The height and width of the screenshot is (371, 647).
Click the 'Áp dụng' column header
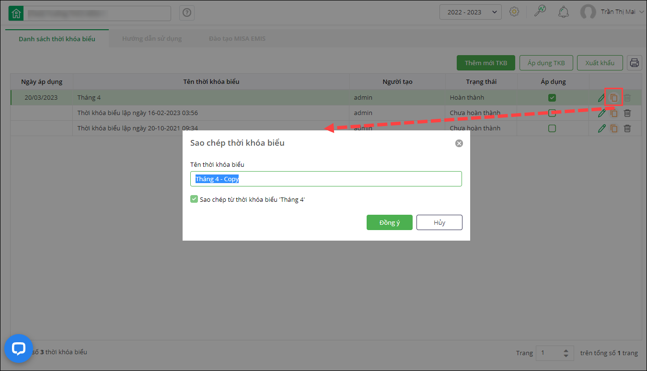pos(553,81)
